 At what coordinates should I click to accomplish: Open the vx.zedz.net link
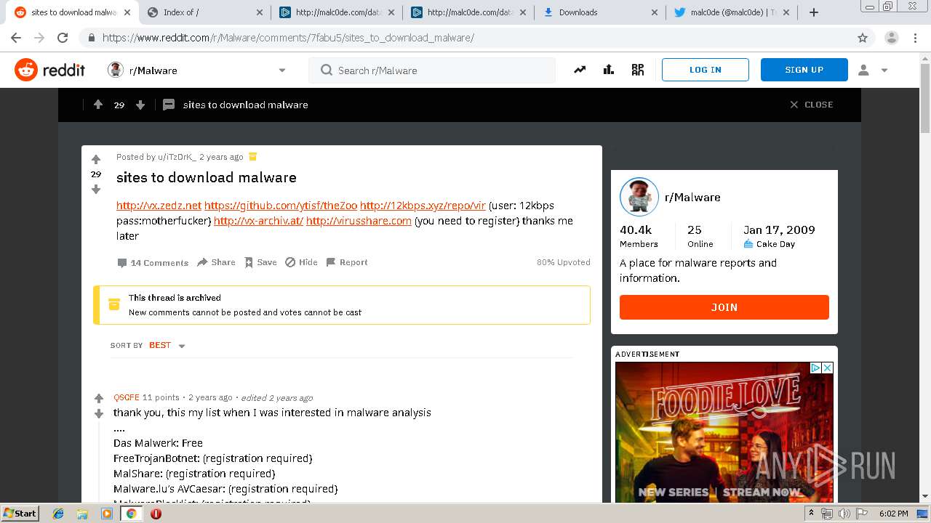(x=159, y=206)
